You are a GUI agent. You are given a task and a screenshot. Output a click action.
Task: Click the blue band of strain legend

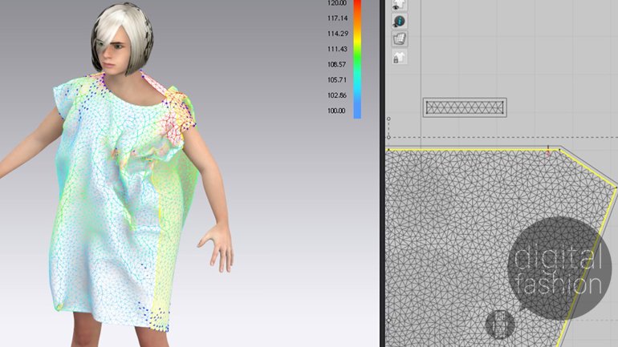(357, 108)
